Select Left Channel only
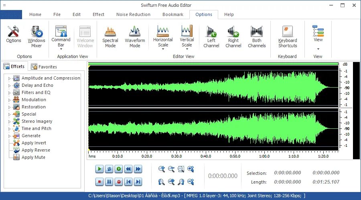The height and width of the screenshot is (200, 361). coord(211,37)
